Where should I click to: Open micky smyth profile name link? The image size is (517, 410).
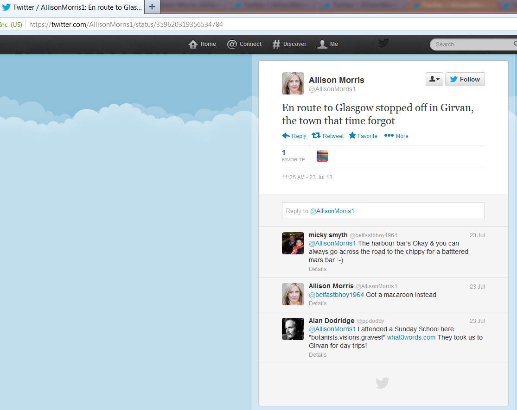click(328, 235)
